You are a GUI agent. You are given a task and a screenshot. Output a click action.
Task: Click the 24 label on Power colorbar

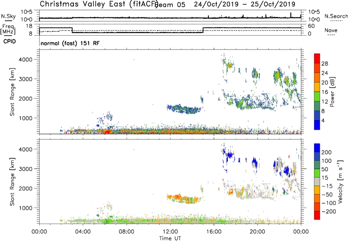coord(325,73)
